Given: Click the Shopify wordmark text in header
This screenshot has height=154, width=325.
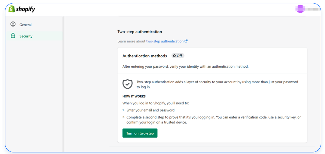Looking at the screenshot, I should [26, 9].
